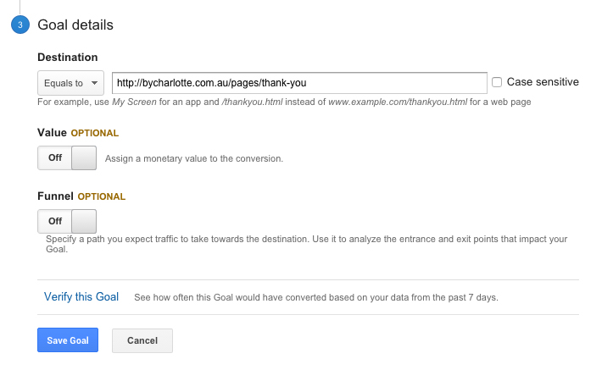Screen dimensions: 602x370
Task: Click the "Funnel OPTIONAL" label
Action: click(x=81, y=196)
